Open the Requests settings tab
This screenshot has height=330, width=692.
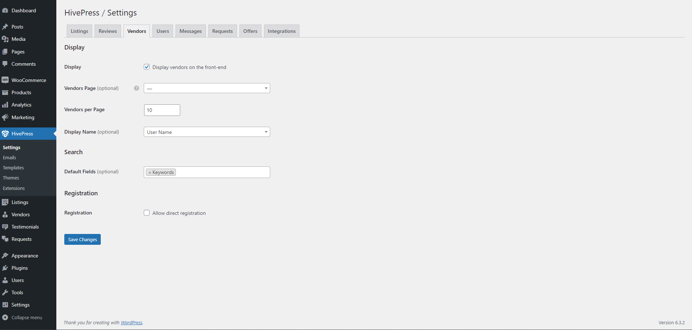222,31
